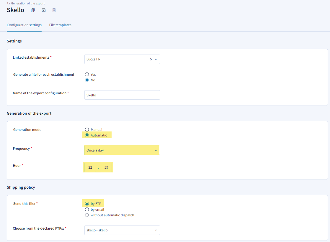
Task: Click the Linked establishments label
Action: (x=31, y=57)
